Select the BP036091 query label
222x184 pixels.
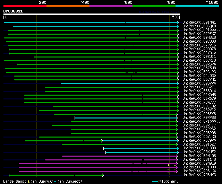coord(13,11)
